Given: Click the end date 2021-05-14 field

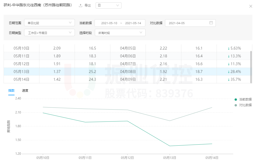Looking at the screenshot, I should click(x=133, y=23).
